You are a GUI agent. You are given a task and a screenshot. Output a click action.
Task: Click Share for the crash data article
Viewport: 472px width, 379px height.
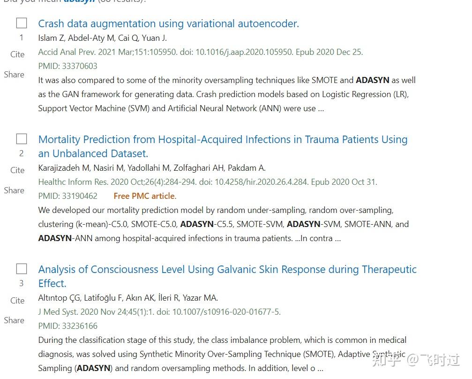(x=14, y=75)
